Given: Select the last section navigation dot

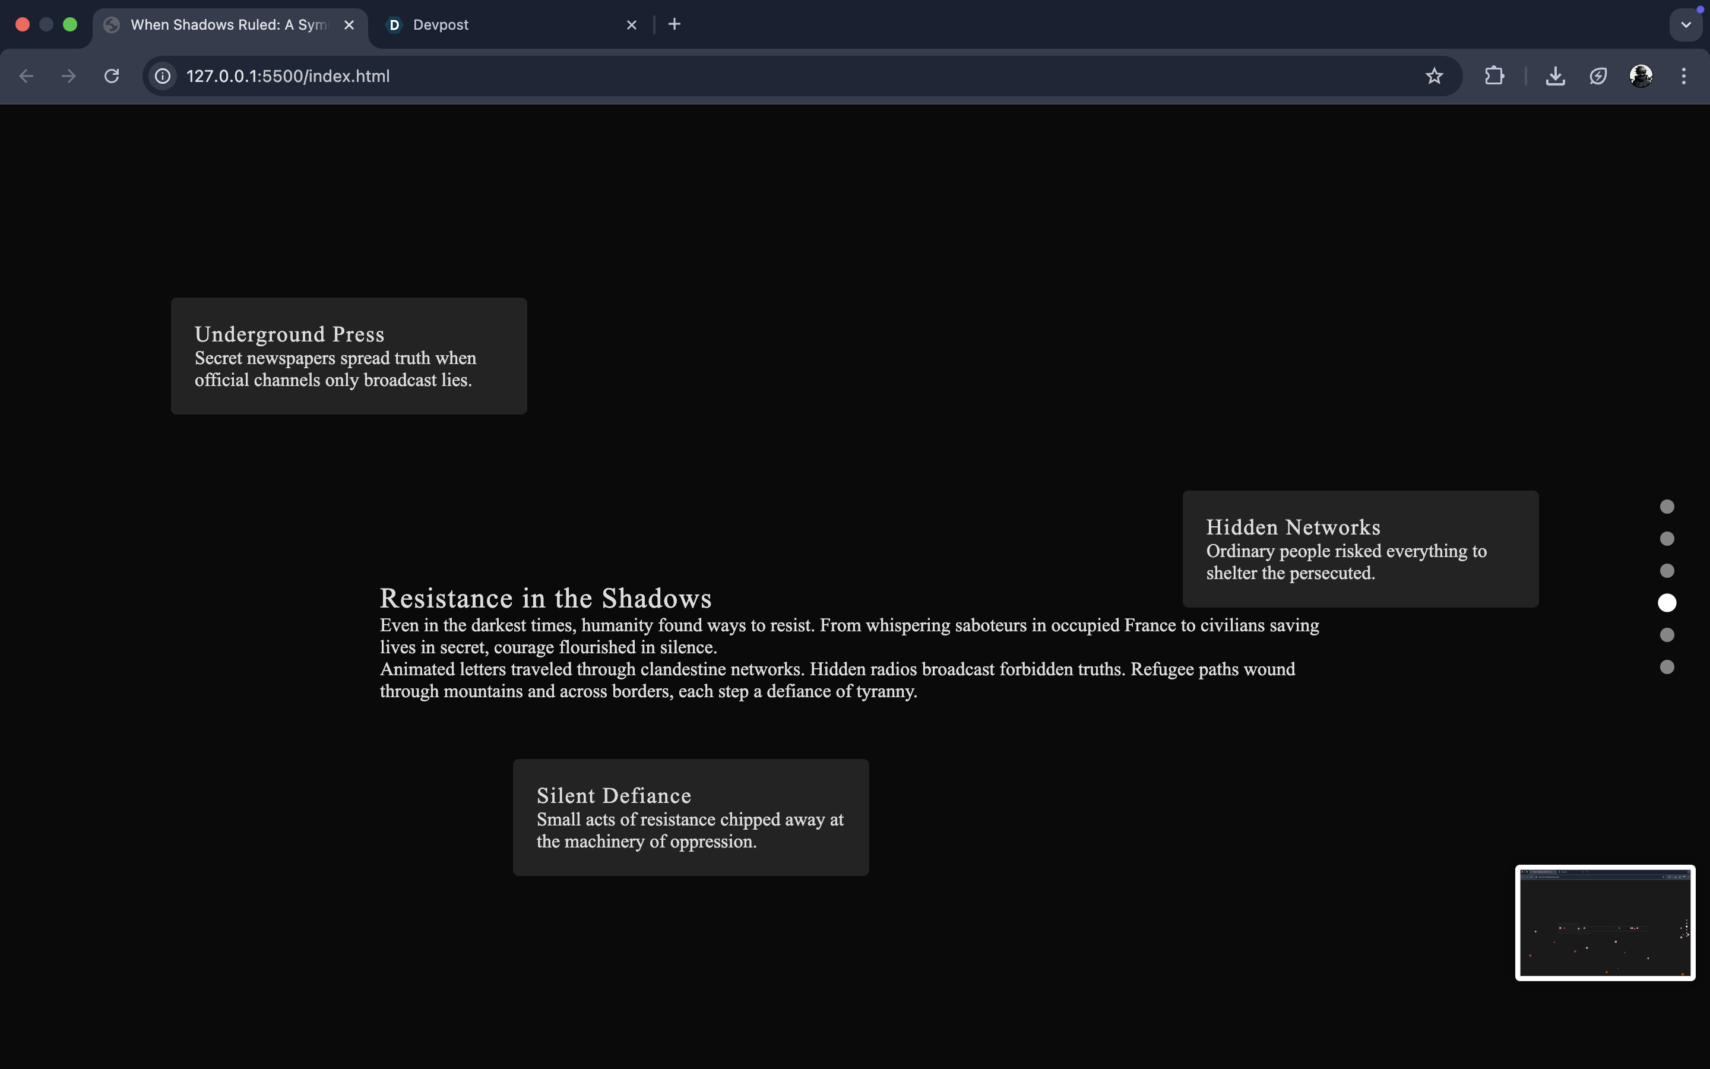Looking at the screenshot, I should pyautogui.click(x=1667, y=667).
